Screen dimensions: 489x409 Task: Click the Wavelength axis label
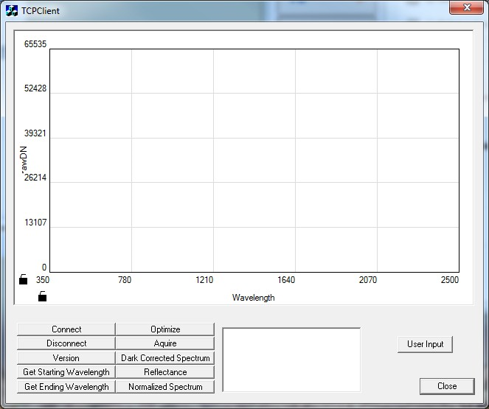pyautogui.click(x=253, y=298)
